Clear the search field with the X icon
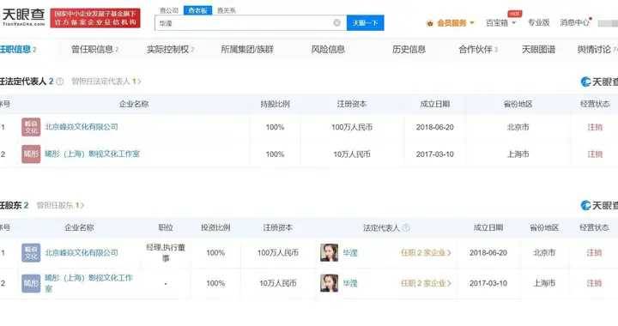The width and height of the screenshot is (618, 326). click(337, 23)
